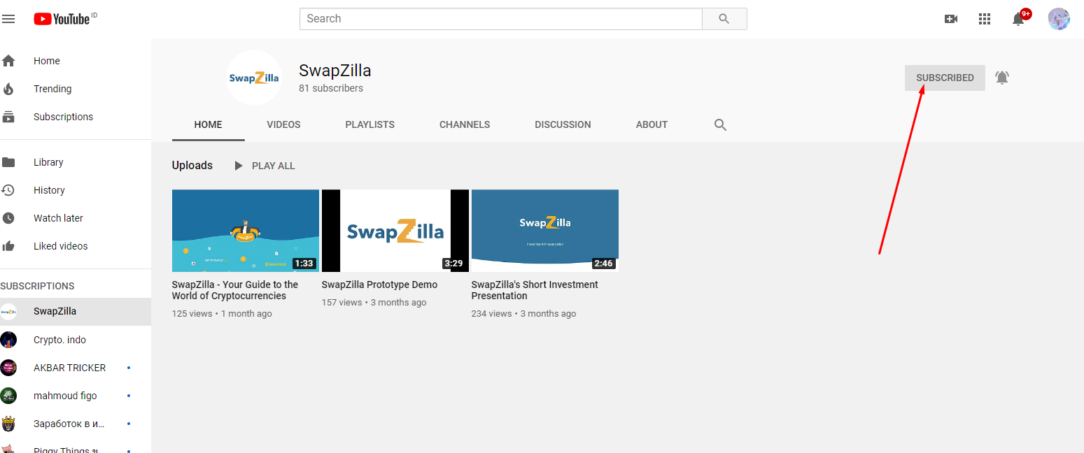The image size is (1084, 453).
Task: Click the '234 views • 3 months ago' text
Action: (523, 314)
